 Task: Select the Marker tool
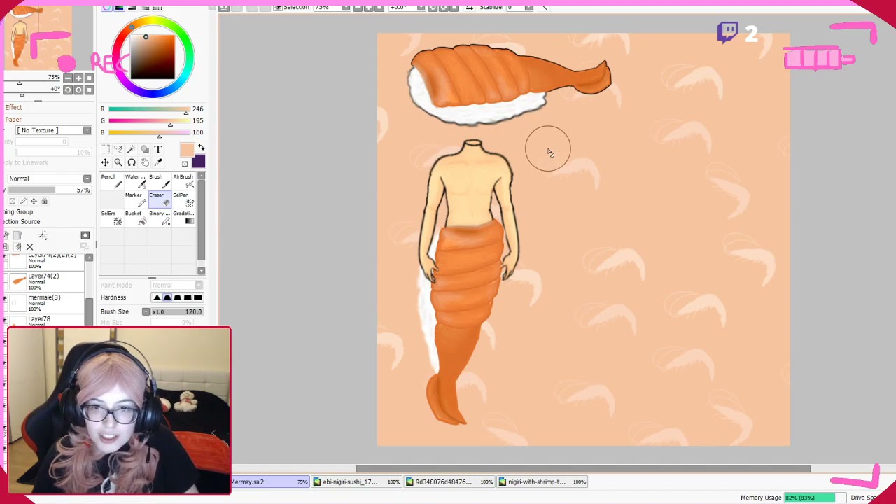click(x=135, y=199)
